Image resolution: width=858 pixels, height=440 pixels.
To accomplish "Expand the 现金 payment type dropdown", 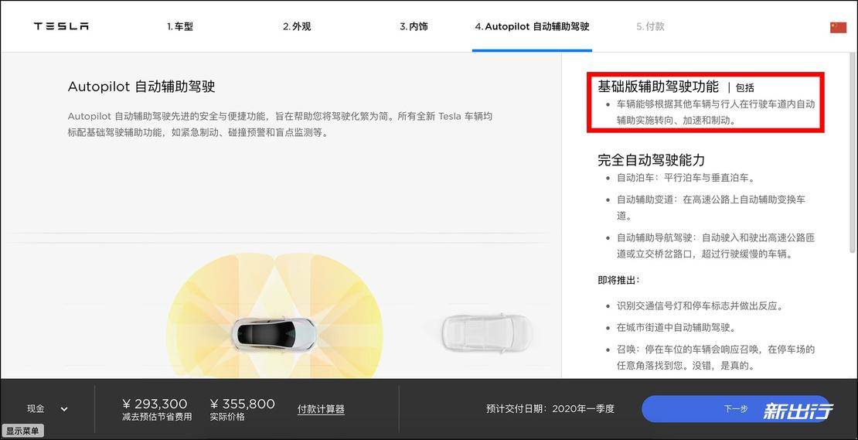I will (47, 409).
